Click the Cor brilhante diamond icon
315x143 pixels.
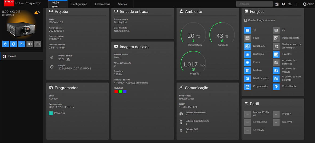[276, 86]
